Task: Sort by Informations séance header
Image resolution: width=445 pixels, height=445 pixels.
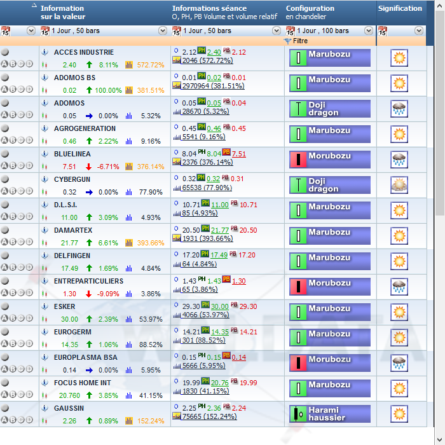Action: [224, 13]
